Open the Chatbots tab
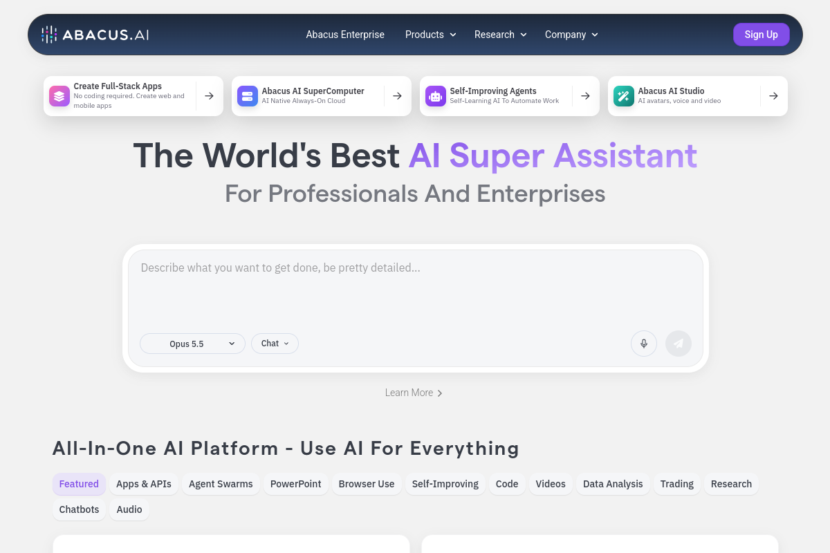 (x=79, y=509)
